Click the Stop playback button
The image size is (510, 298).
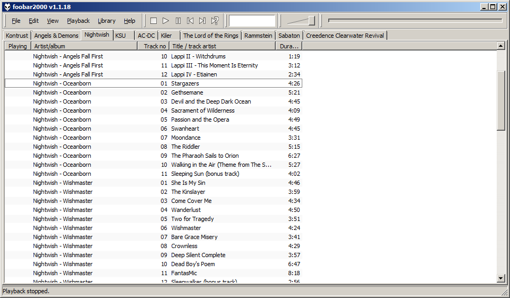click(x=154, y=21)
